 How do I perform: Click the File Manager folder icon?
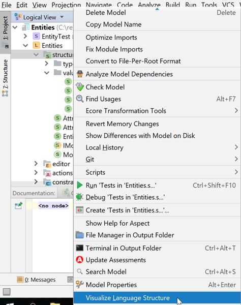[x=80, y=235]
